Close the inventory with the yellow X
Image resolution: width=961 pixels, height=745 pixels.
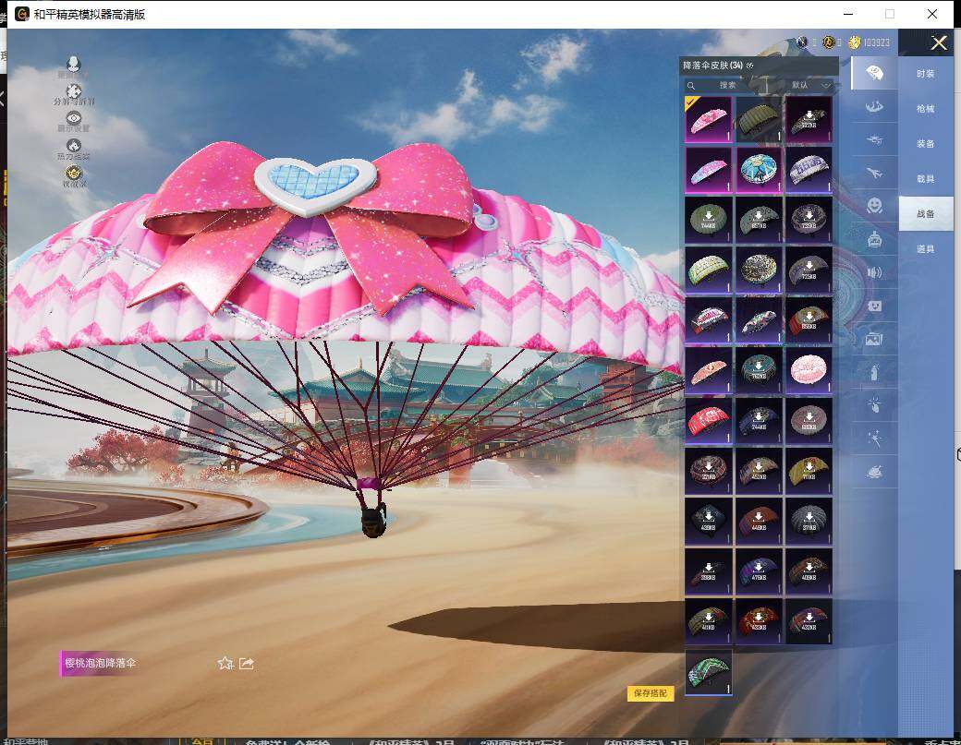coord(938,42)
